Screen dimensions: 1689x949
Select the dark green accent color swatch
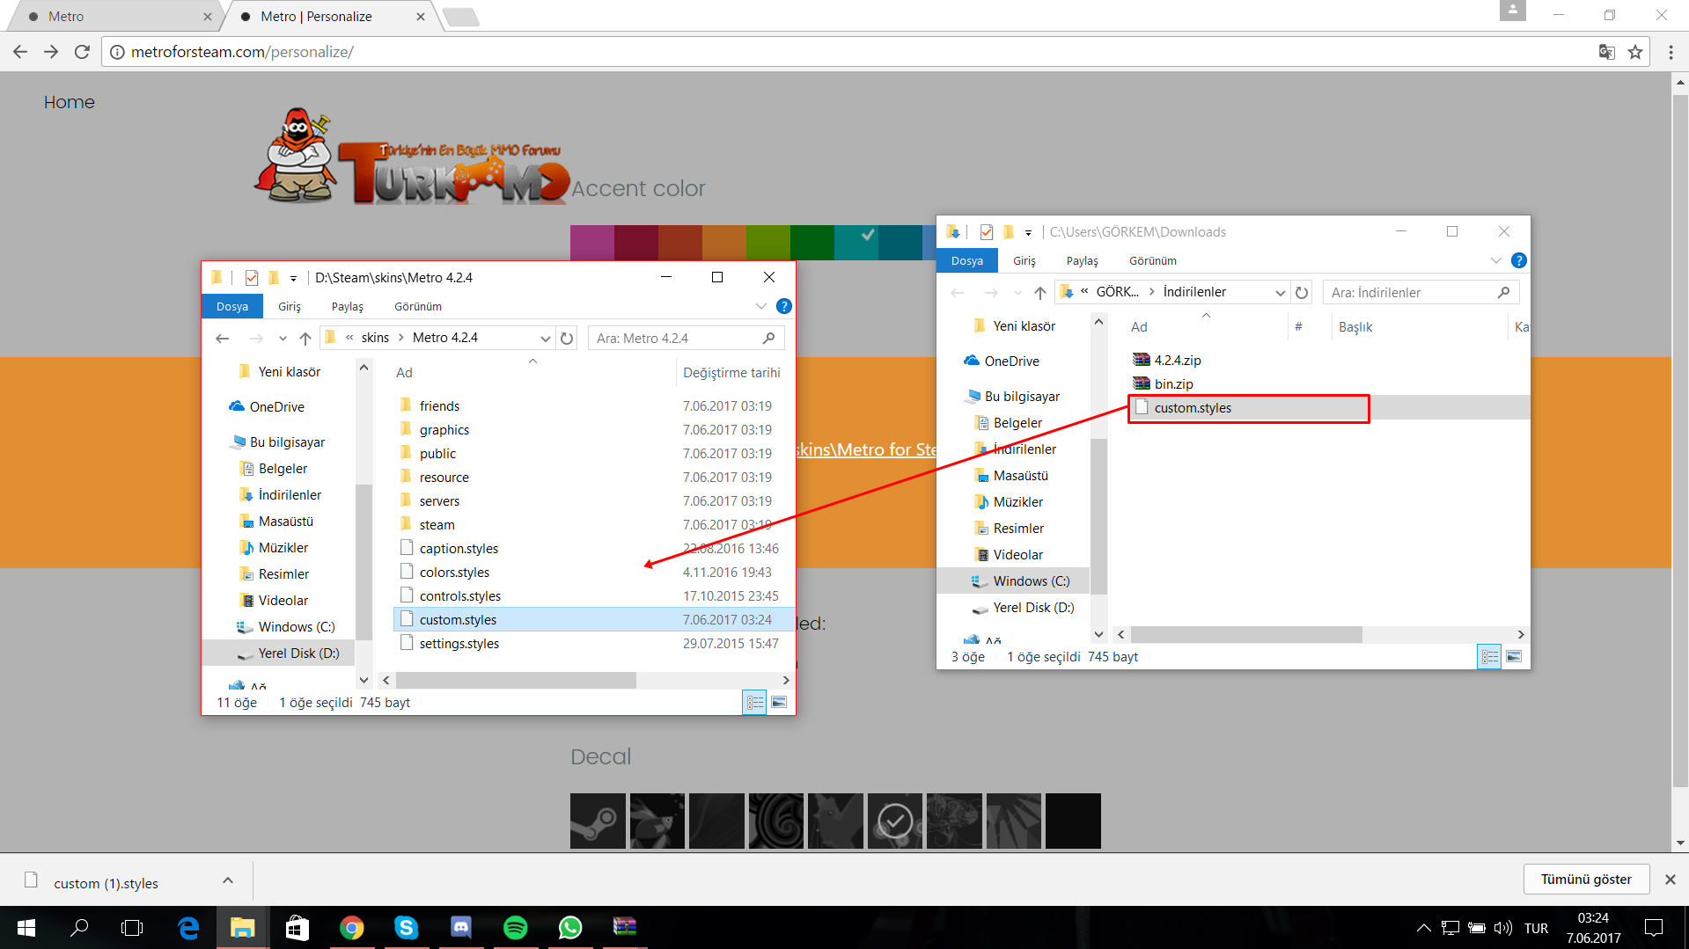(812, 243)
